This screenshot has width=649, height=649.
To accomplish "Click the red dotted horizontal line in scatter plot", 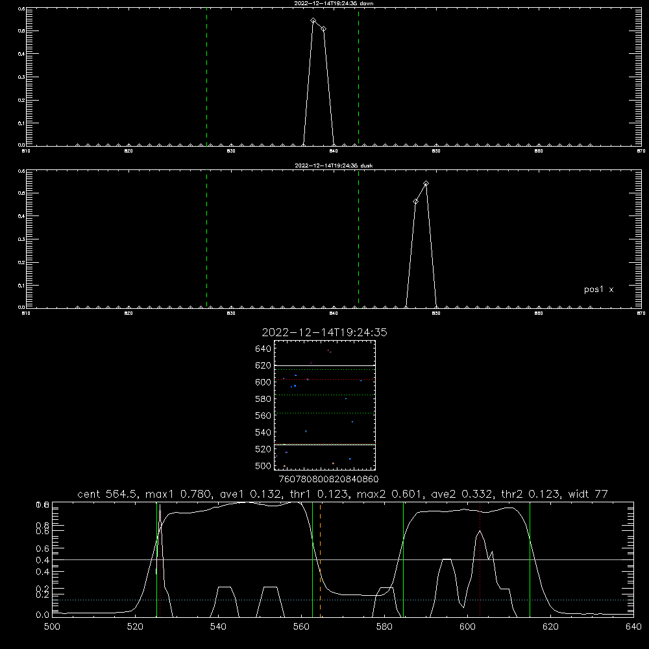I will coord(325,380).
